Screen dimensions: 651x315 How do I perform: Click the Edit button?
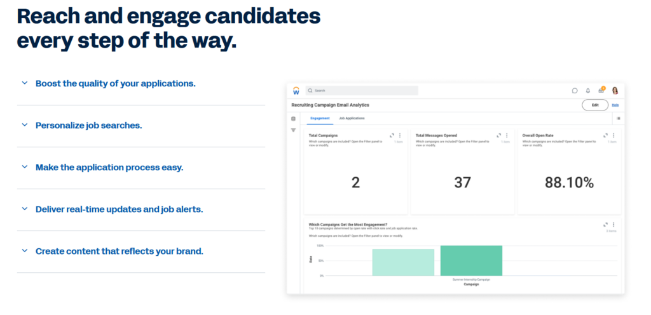click(595, 105)
